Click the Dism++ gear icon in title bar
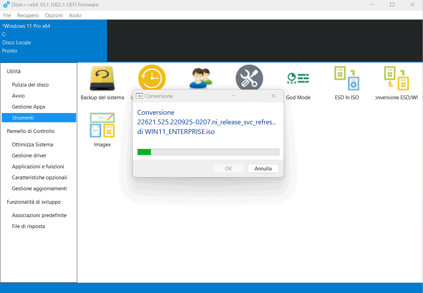 [x=7, y=5]
